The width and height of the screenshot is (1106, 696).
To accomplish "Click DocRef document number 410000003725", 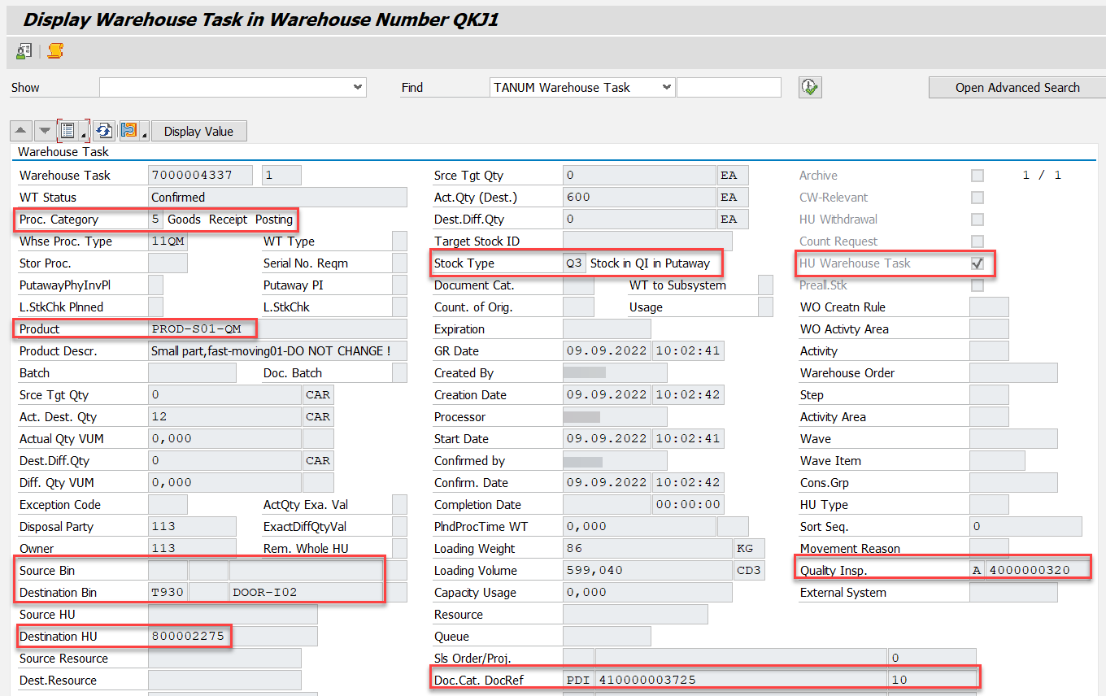I will (x=741, y=681).
